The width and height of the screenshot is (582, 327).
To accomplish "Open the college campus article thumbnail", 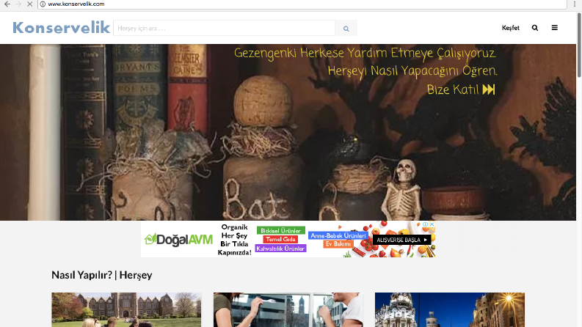I will [x=126, y=309].
